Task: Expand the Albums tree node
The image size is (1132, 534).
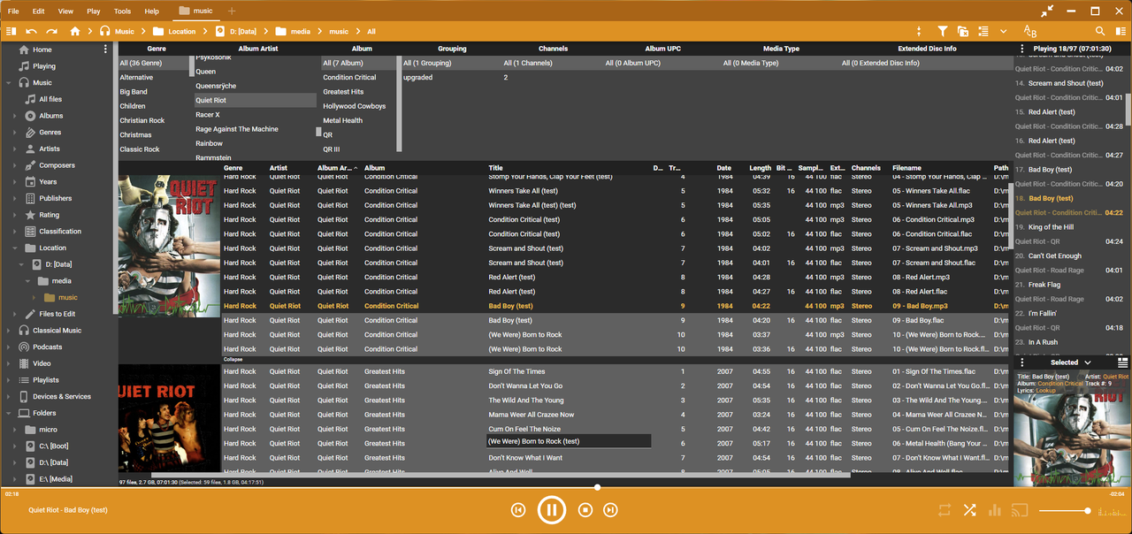Action: point(15,116)
